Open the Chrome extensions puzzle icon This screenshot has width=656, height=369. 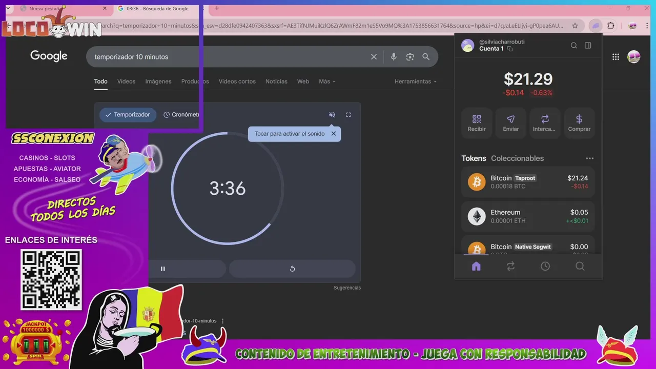[x=610, y=26]
